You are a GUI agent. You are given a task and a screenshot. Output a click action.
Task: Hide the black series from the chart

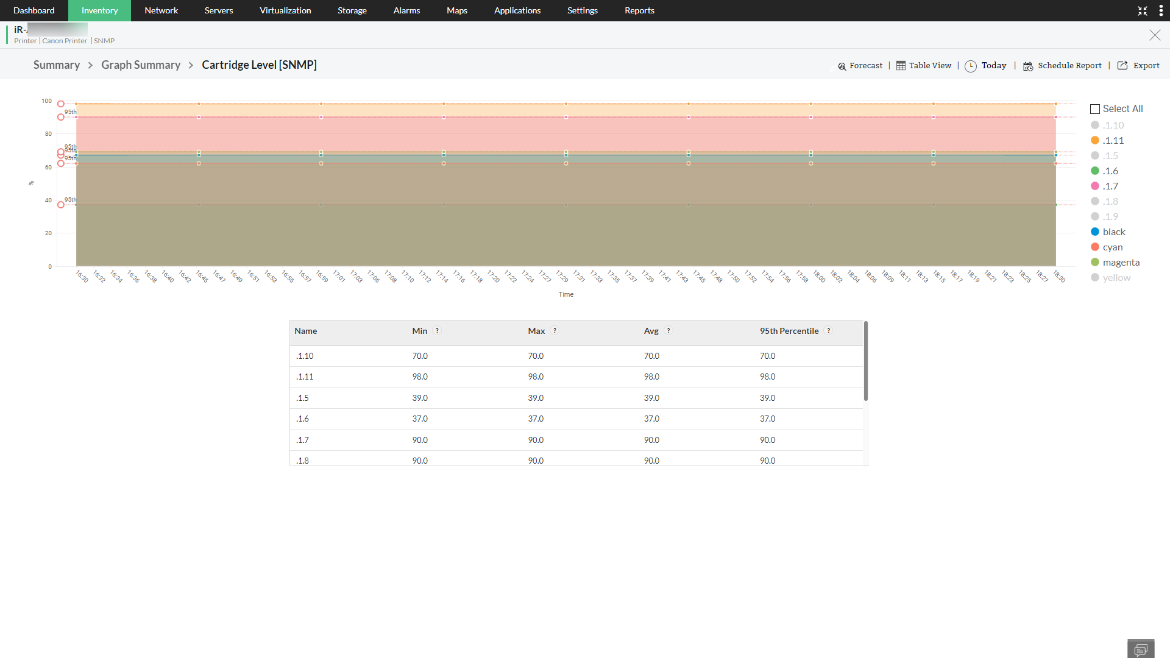(1113, 232)
